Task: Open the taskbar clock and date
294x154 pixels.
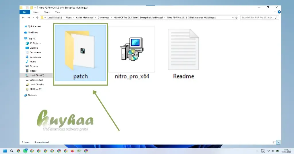Action: point(286,151)
